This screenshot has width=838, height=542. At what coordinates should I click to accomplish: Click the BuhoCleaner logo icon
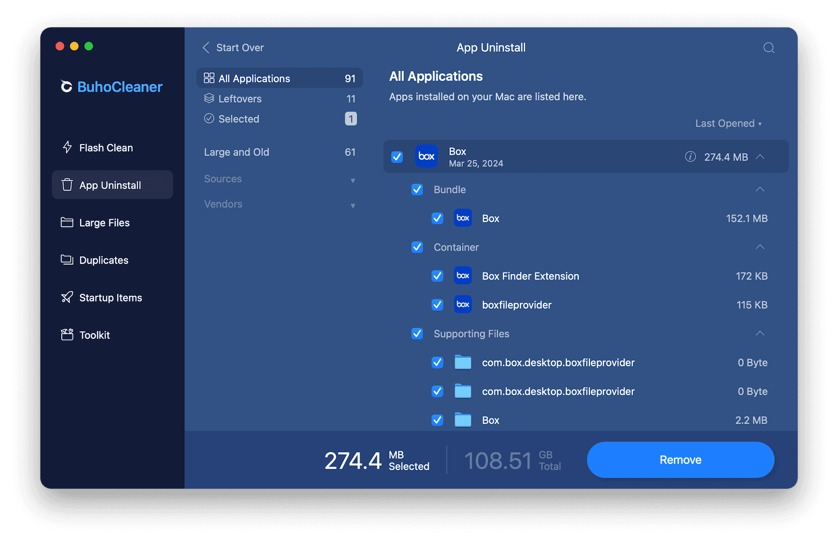pyautogui.click(x=67, y=86)
